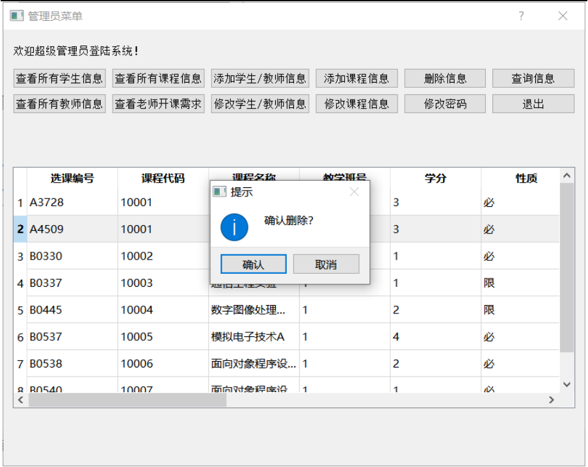Click 学分 value 4 in row 6
The image size is (588, 467).
tap(435, 337)
